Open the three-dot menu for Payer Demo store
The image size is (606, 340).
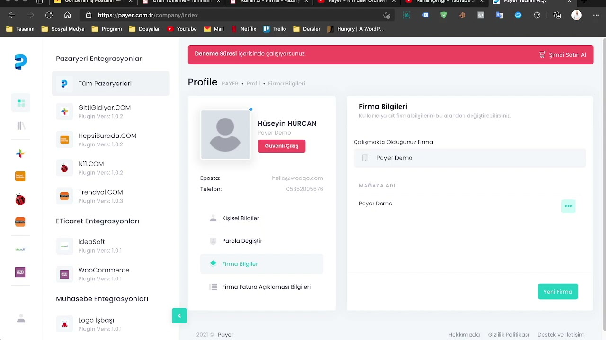pos(568,206)
